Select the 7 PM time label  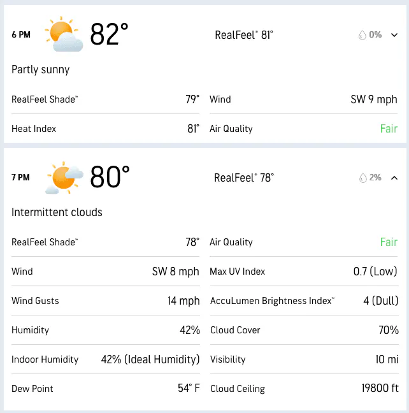20,177
